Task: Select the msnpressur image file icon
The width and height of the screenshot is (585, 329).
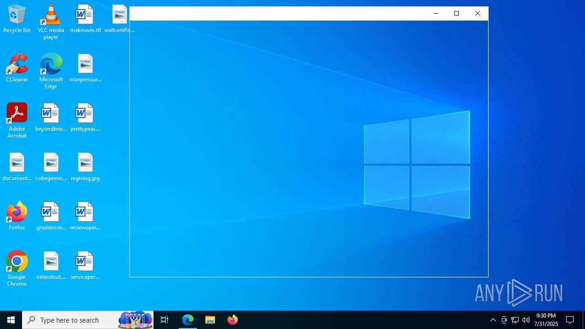Action: pyautogui.click(x=85, y=69)
